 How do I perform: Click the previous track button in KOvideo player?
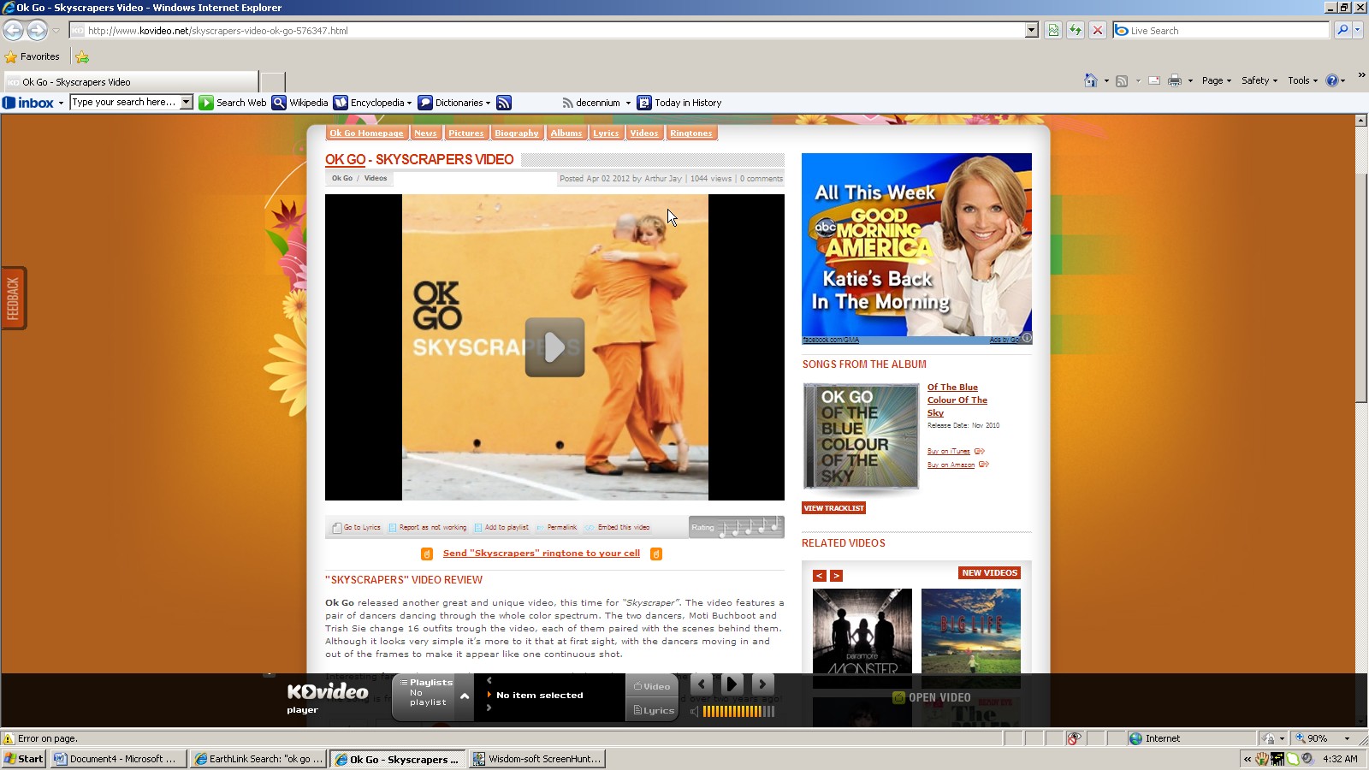[x=702, y=684]
